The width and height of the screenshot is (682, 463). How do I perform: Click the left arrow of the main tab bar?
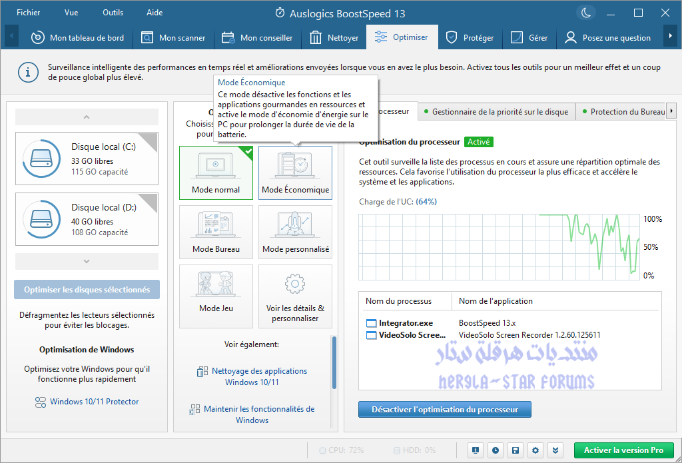tap(12, 36)
